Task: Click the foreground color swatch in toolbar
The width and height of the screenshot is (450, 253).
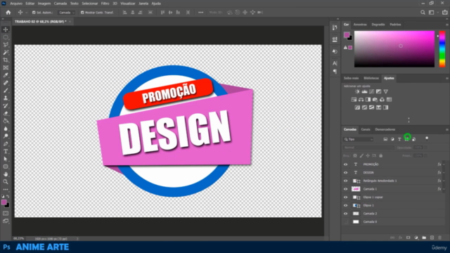Action: pos(4,202)
